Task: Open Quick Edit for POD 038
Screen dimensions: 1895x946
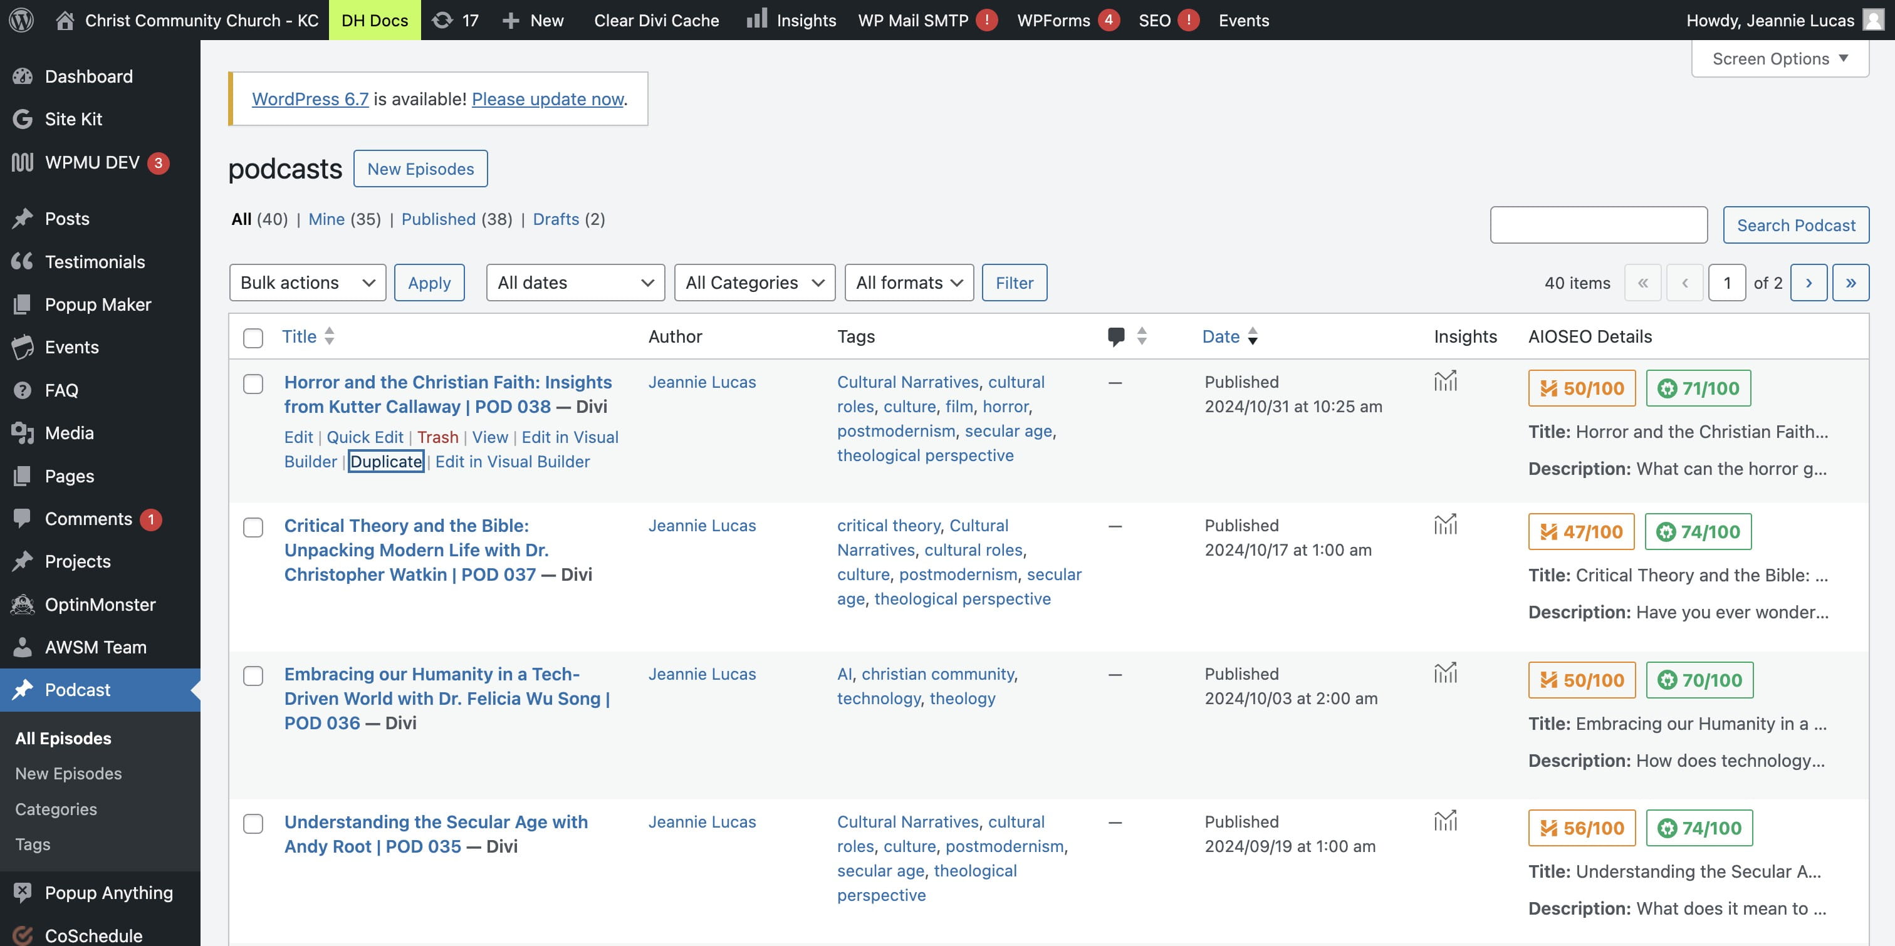Action: (365, 437)
